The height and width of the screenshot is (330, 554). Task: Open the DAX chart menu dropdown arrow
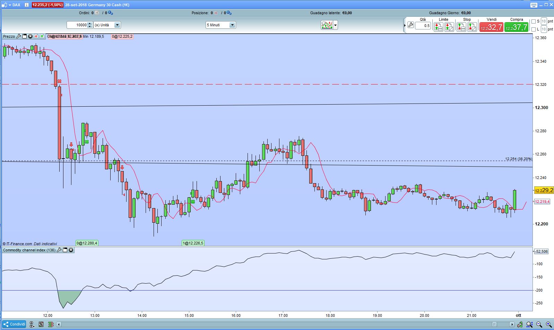pyautogui.click(x=10, y=5)
